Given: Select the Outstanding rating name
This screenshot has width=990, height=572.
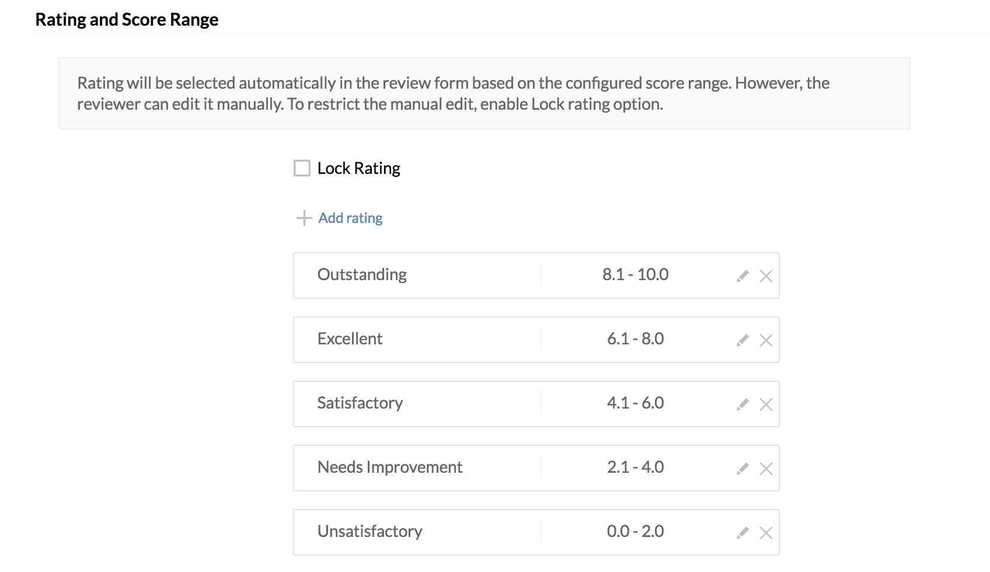Looking at the screenshot, I should [x=362, y=275].
